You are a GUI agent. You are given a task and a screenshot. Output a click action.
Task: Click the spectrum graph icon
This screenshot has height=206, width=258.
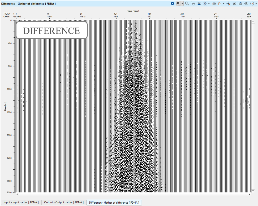(220, 3)
